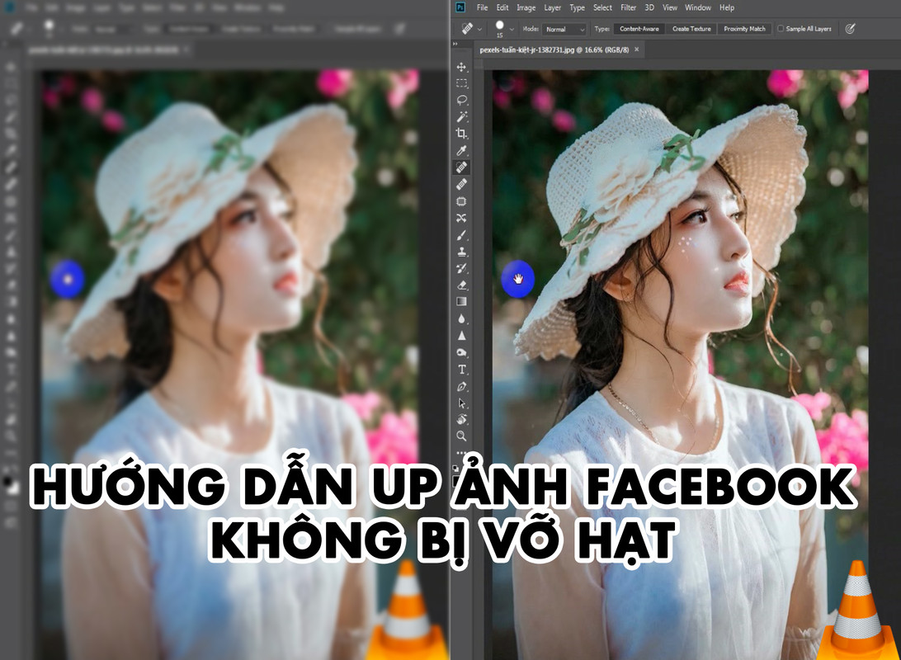
Task: Select the Patch tool
Action: coord(461,201)
